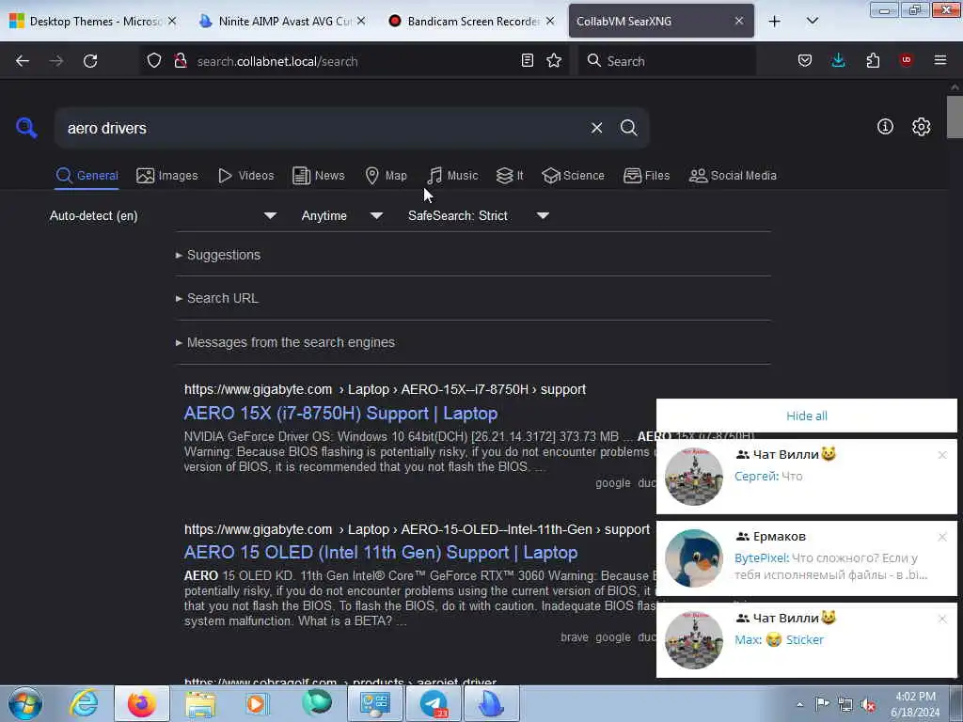Click Hide all notifications link
The height and width of the screenshot is (722, 963).
[x=806, y=416]
